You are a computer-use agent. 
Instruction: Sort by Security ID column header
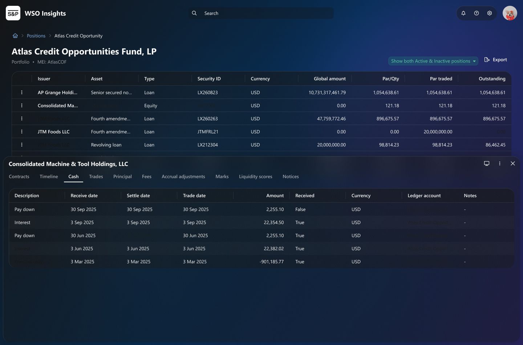coord(209,78)
